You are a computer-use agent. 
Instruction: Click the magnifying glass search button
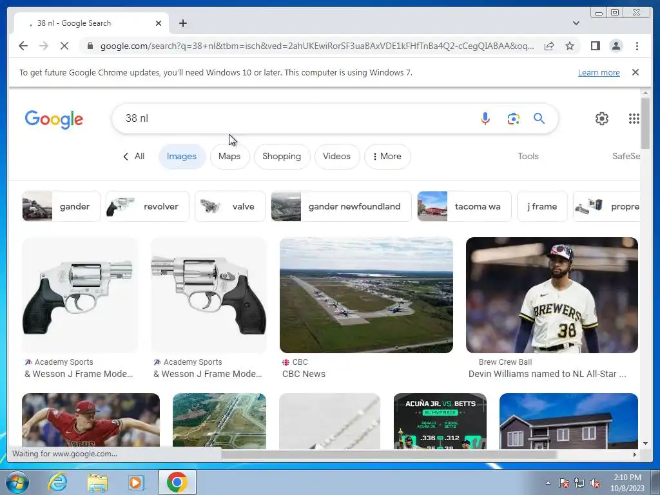click(x=539, y=119)
